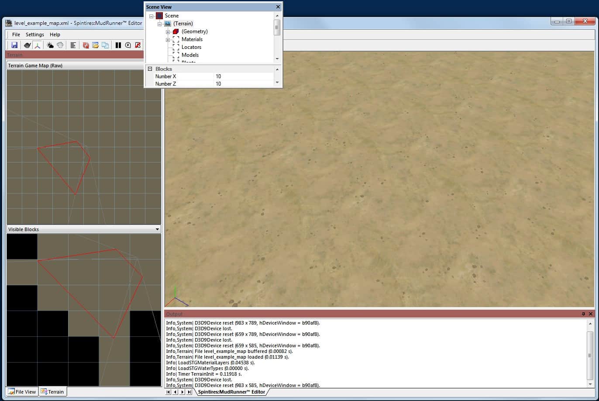Click the Spintires:MudRunner Editor output tab
Viewport: 599px width, 401px height.
(x=231, y=392)
